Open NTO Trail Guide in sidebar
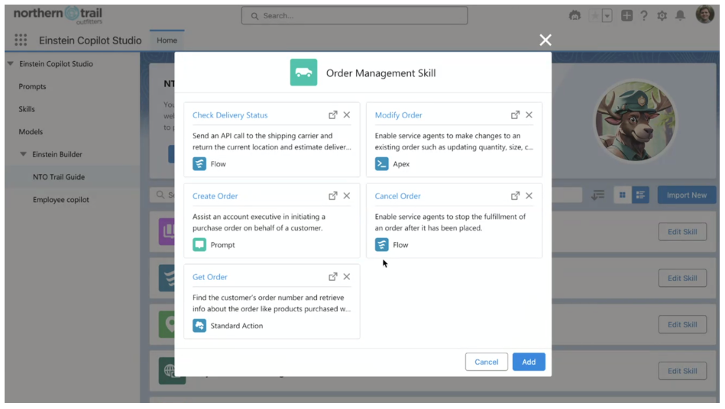The image size is (725, 409). click(x=59, y=177)
